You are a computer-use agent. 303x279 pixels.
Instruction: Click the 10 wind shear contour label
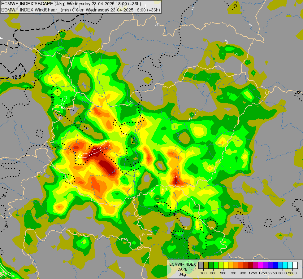pyautogui.click(x=52, y=96)
